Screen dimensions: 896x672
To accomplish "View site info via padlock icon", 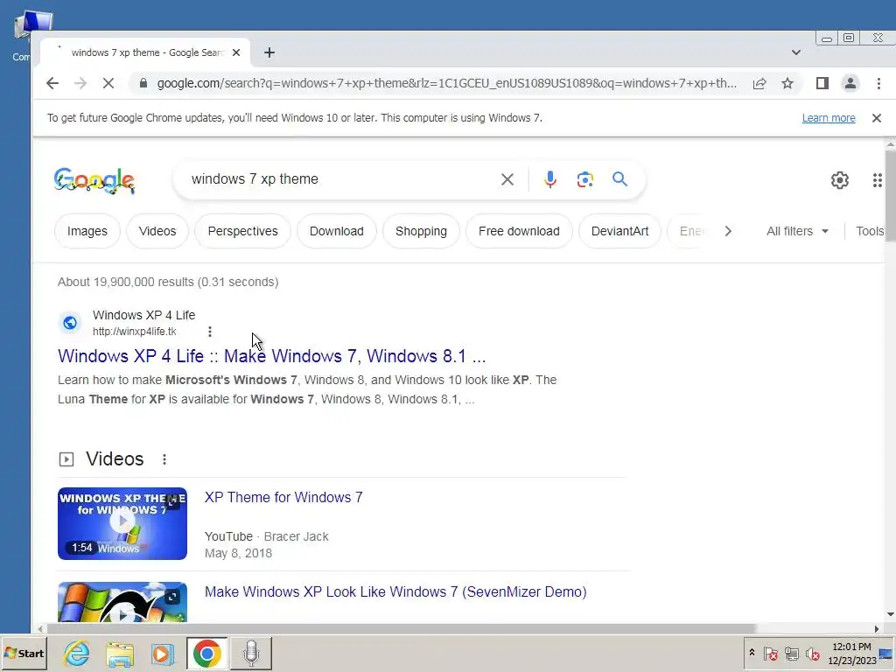I will 143,83.
